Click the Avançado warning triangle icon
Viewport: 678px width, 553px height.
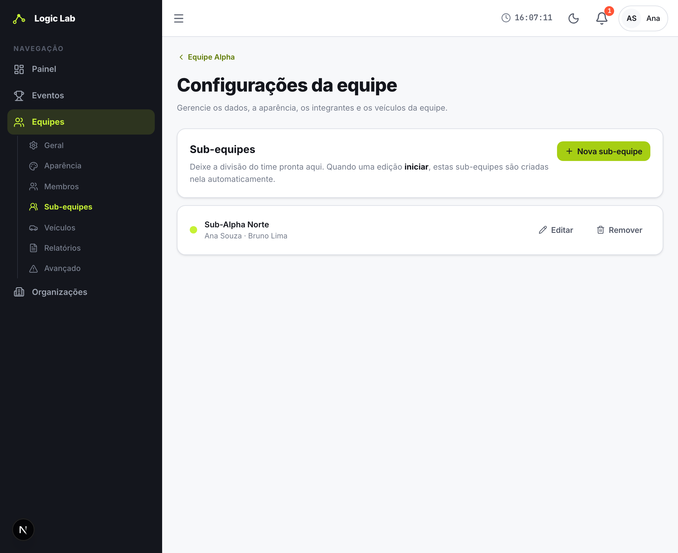33,269
